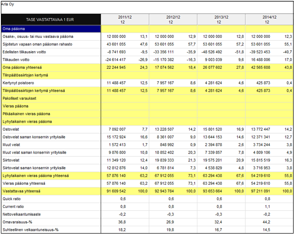
Task: Select the Muut velat row label
Action: (x=11, y=145)
